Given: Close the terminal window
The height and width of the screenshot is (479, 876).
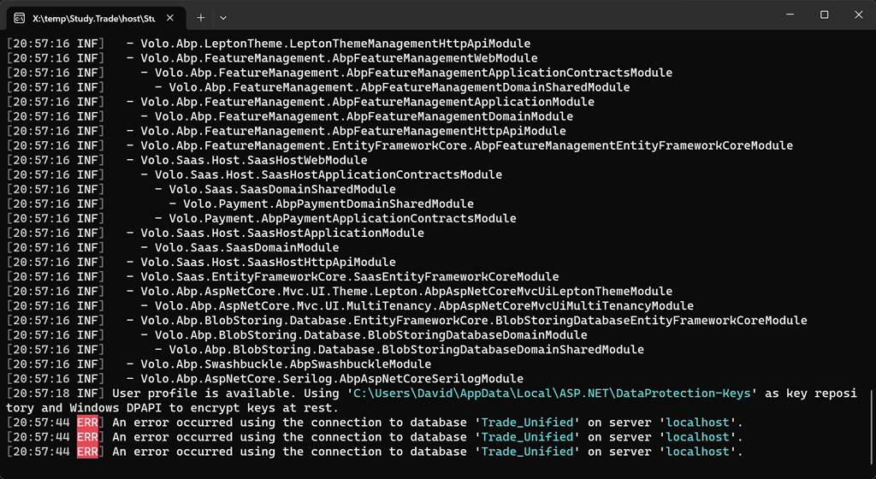Looking at the screenshot, I should click(x=859, y=15).
